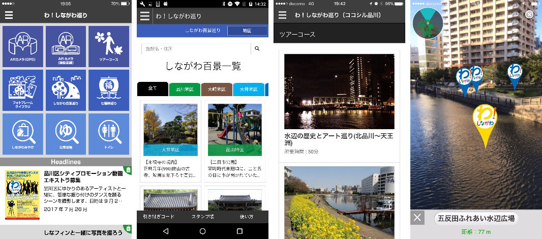
Task: Switch to the しながわ百景巡り tab
Action: click(x=202, y=31)
